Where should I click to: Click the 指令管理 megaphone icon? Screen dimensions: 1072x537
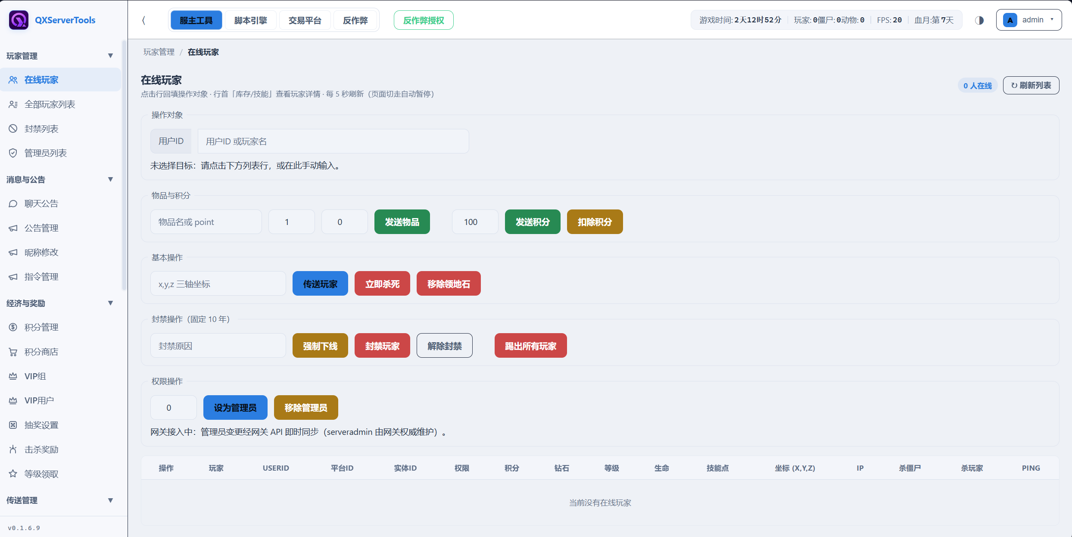[13, 277]
